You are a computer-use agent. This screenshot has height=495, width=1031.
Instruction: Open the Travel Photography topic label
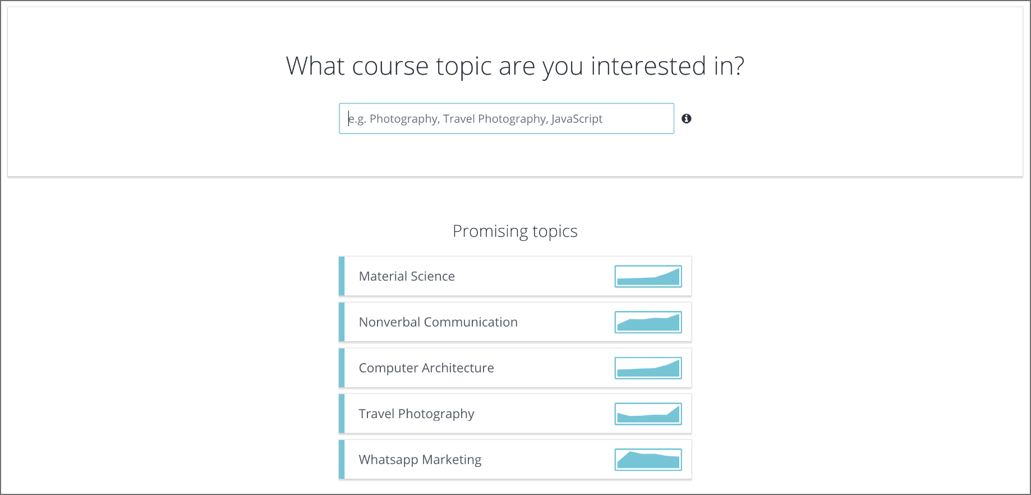[x=416, y=414]
